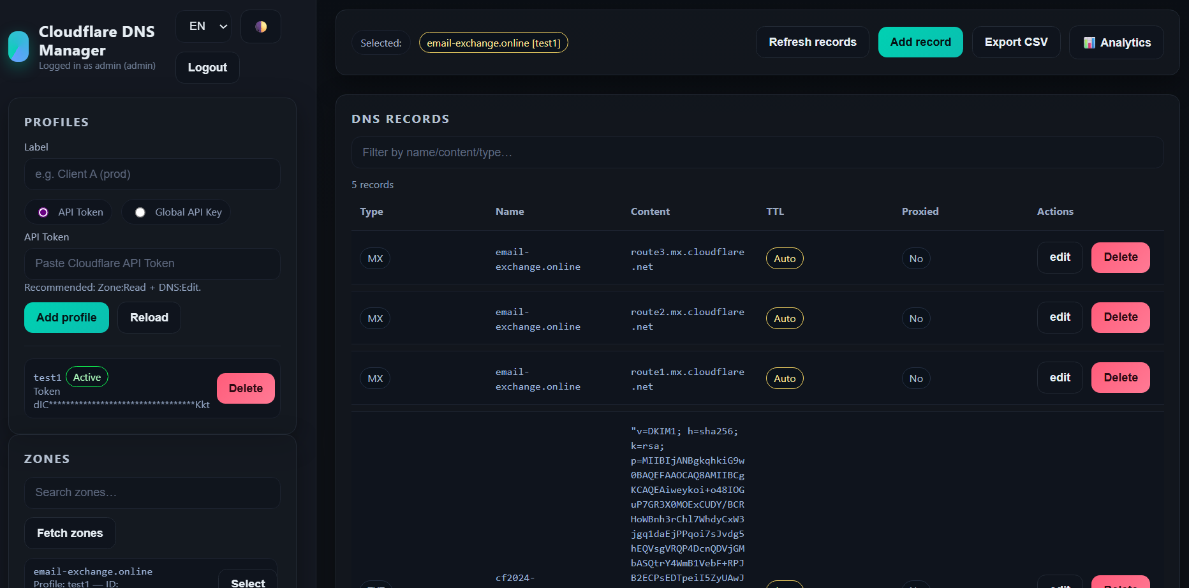The width and height of the screenshot is (1189, 588).
Task: Click Refresh records
Action: [x=813, y=42]
